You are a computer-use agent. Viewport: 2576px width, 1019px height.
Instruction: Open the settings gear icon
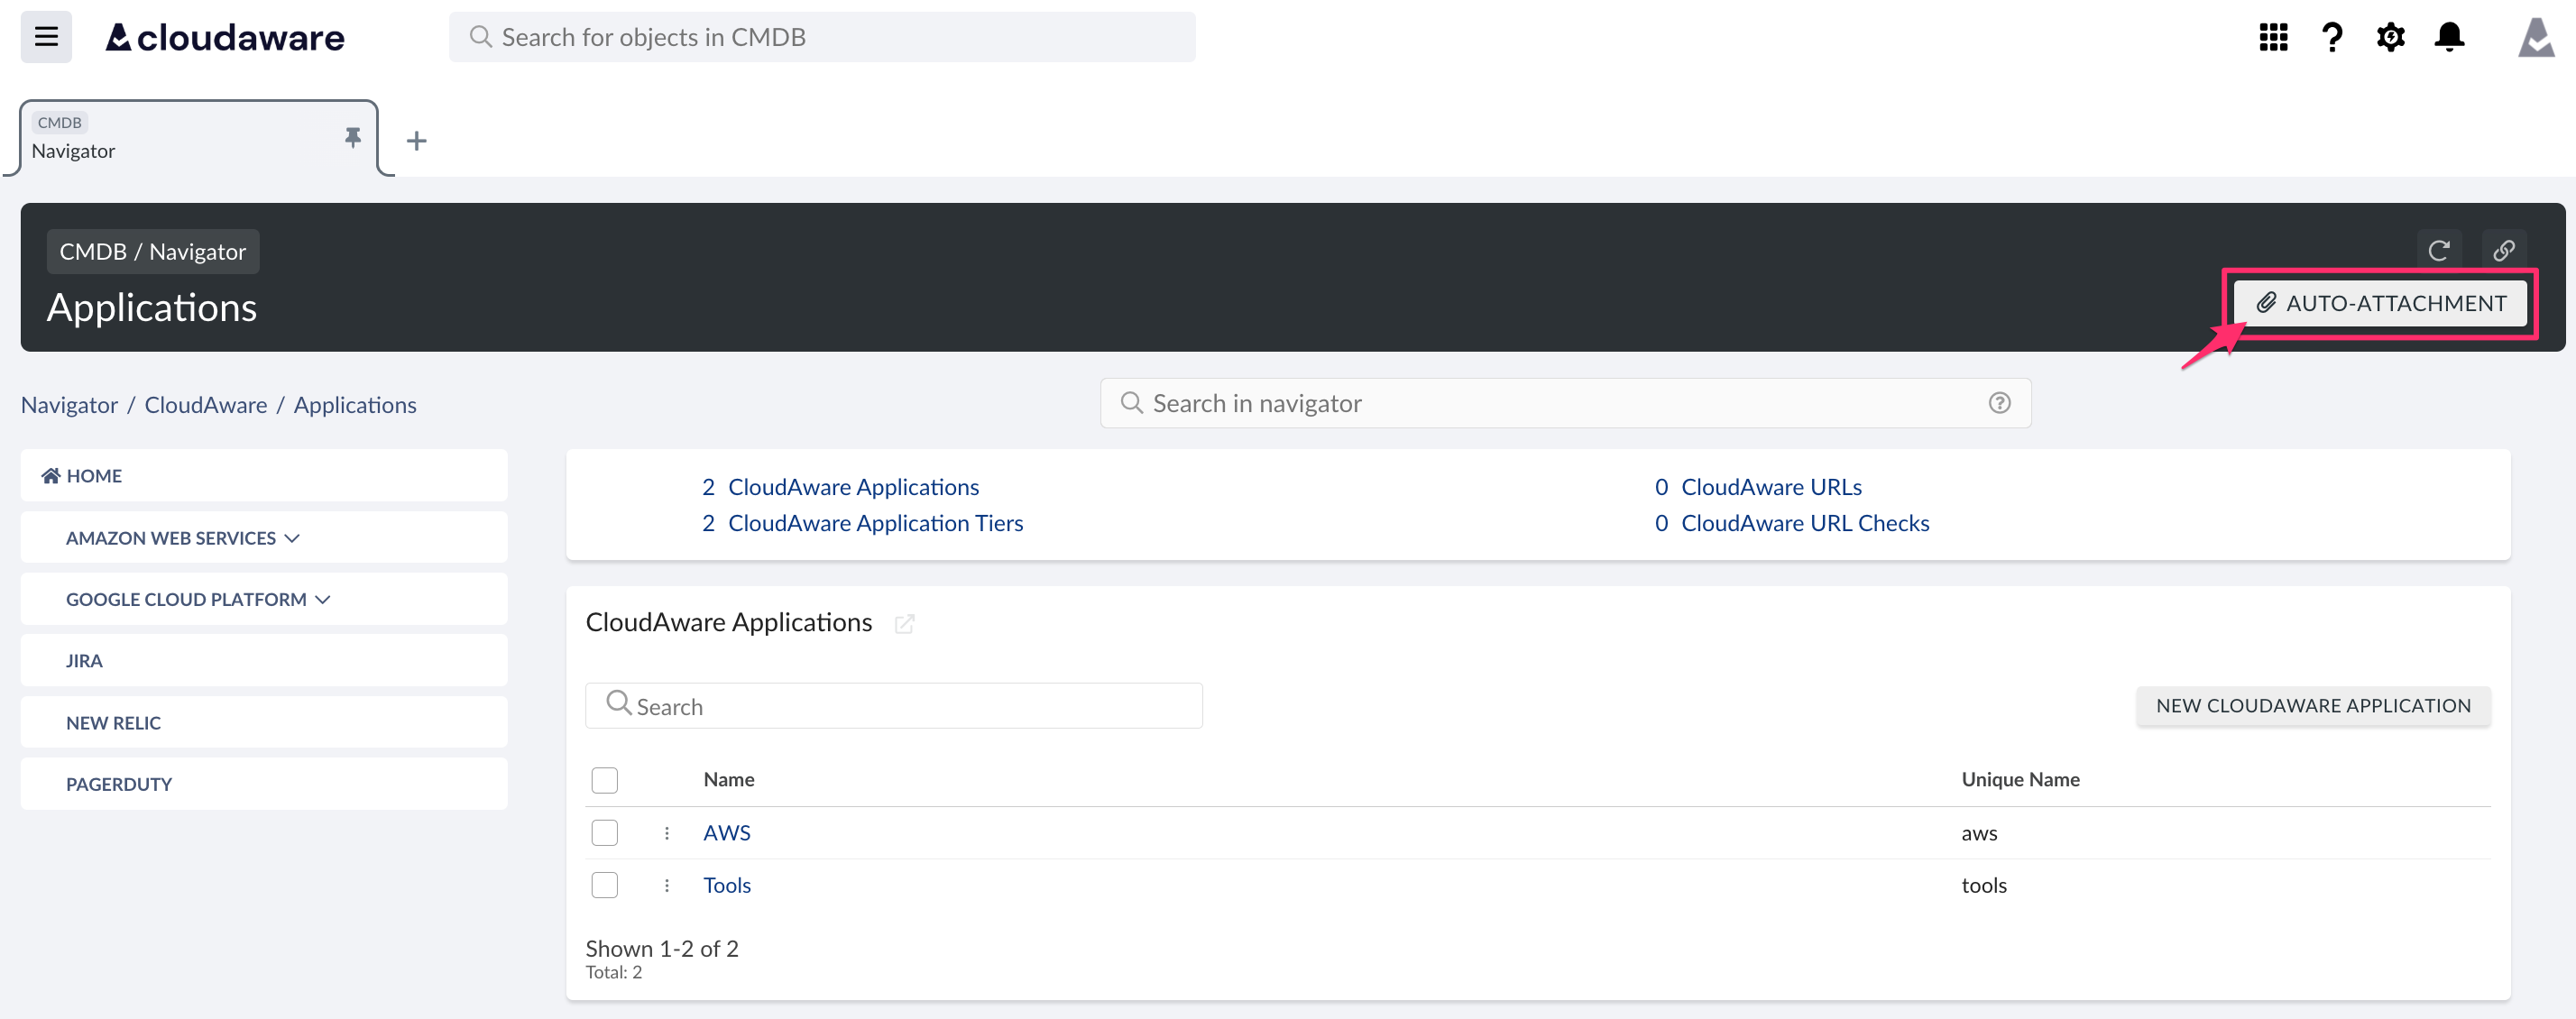[x=2390, y=37]
